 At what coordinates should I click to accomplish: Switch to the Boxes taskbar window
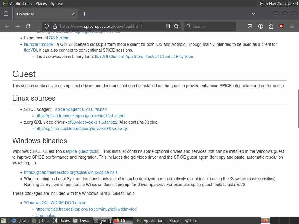[61, 220]
